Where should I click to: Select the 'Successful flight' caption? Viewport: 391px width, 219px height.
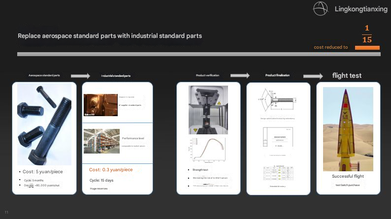[x=348, y=176]
